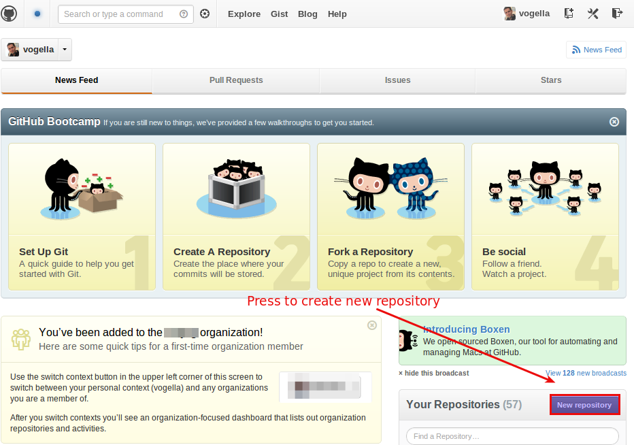Image resolution: width=634 pixels, height=445 pixels.
Task: Close the GitHub Bootcamp panel
Action: [x=614, y=122]
